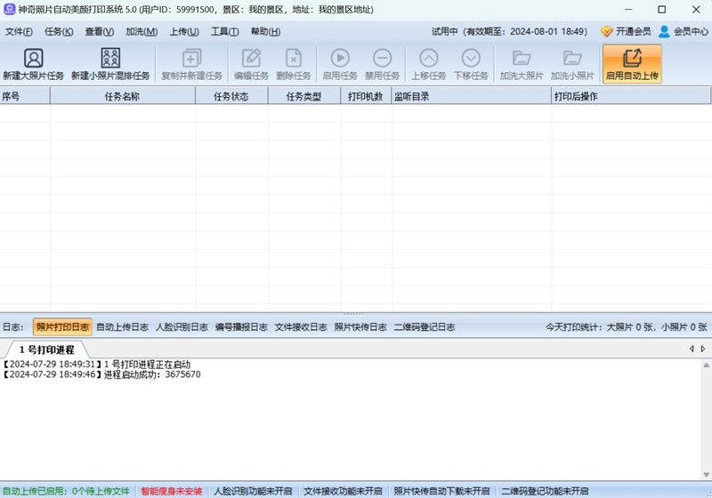712x498 pixels.
Task: Click 智能瘦身未安装 status text
Action: tap(171, 491)
